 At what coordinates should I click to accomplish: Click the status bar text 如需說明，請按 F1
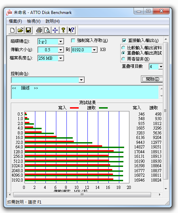(24, 202)
